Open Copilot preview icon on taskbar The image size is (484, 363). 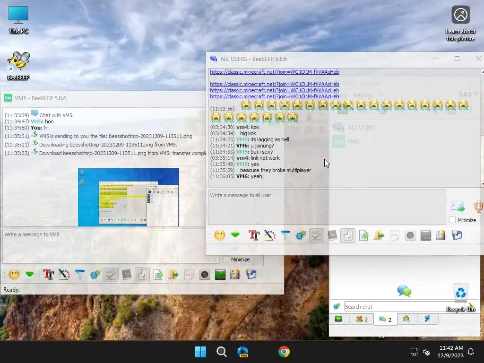242,352
